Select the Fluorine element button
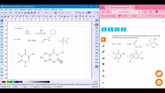165x93 pixels. tap(2, 42)
